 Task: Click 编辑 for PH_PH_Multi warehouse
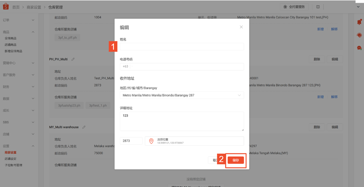(x=335, y=59)
